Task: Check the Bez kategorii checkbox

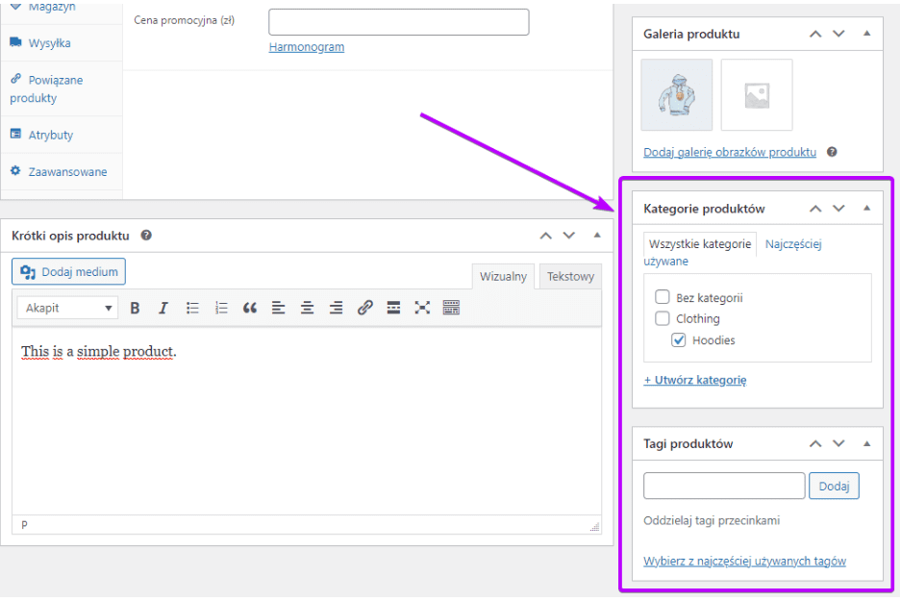Action: (662, 298)
